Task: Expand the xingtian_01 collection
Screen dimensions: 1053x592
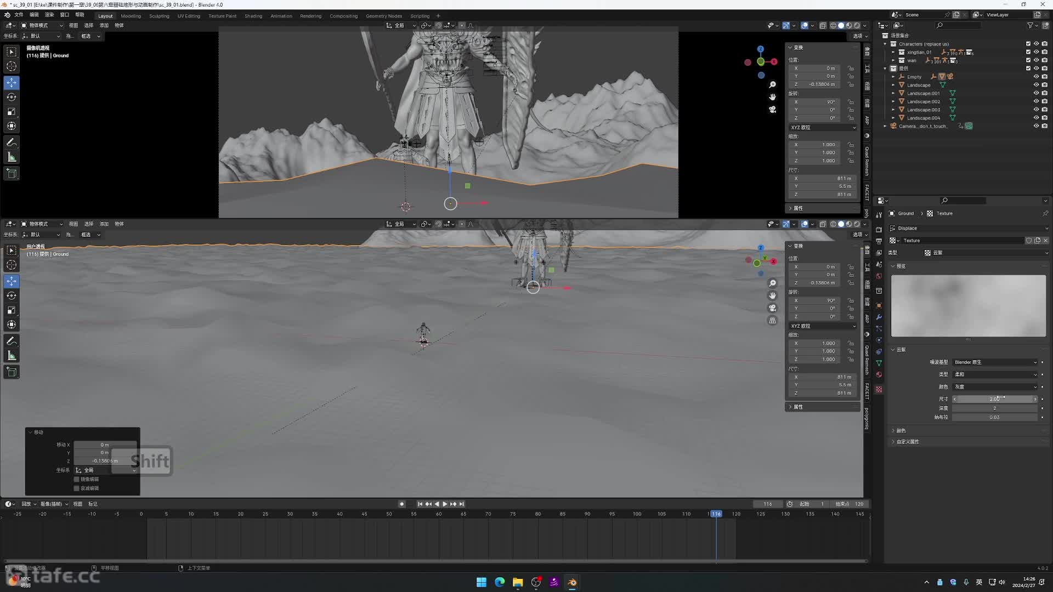Action: 893,52
